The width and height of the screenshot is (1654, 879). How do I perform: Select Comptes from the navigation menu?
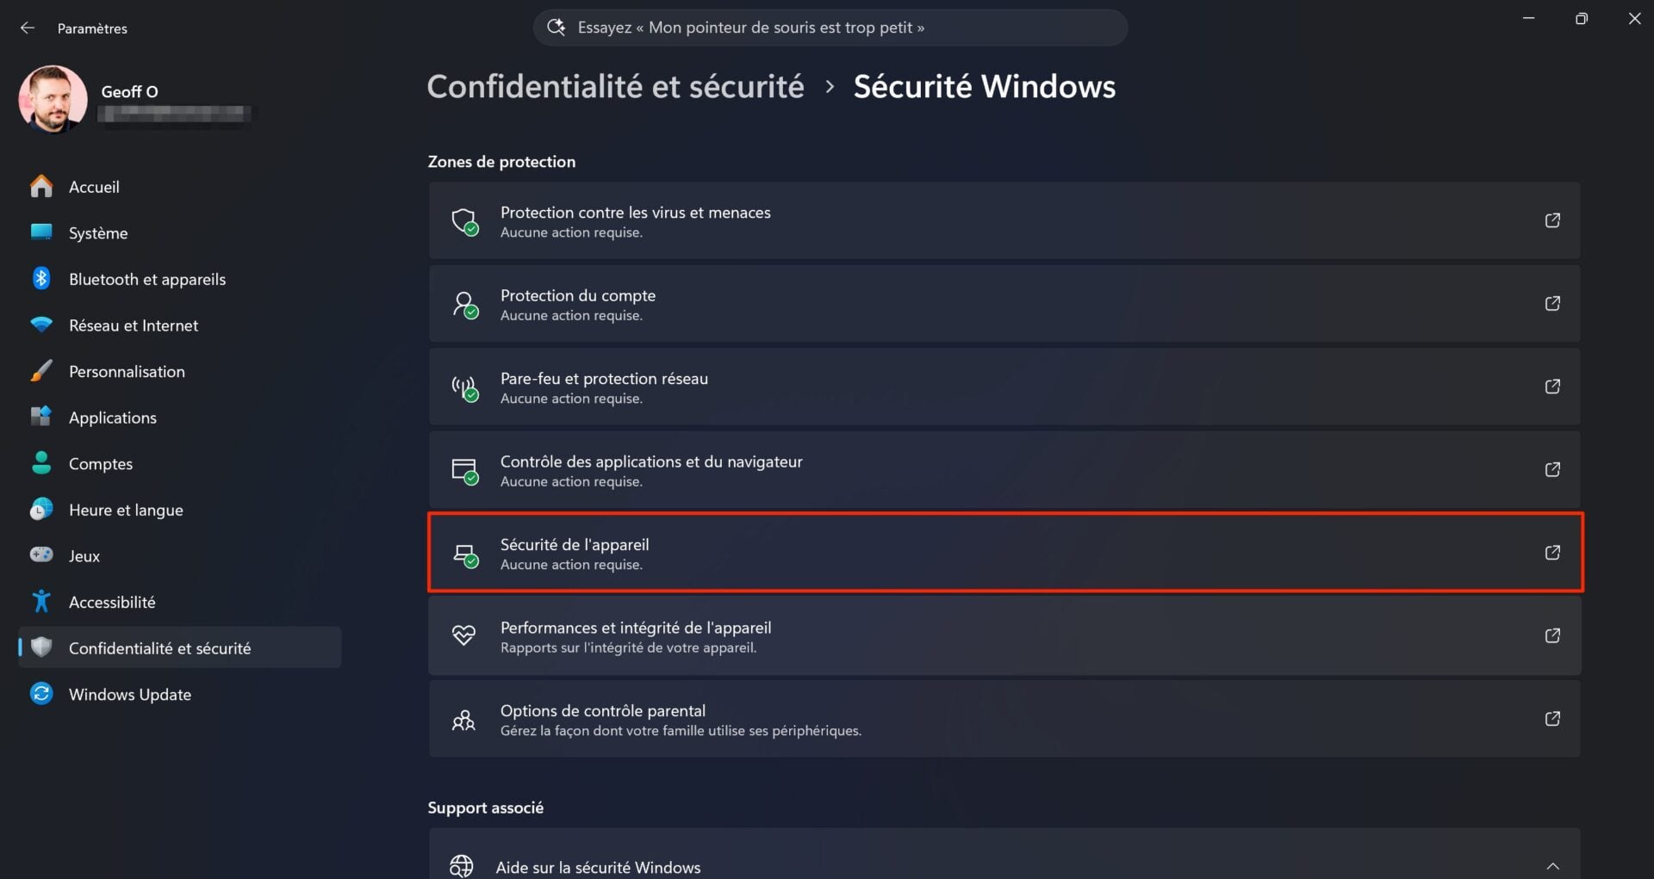101,463
